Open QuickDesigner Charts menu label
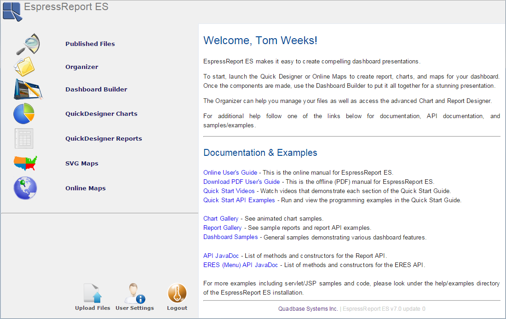 click(x=101, y=114)
